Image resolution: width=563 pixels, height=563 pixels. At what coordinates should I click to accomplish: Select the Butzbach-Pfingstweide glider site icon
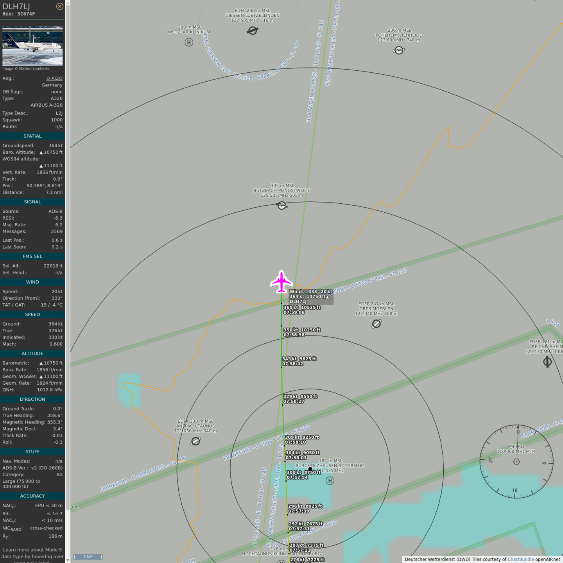[282, 206]
